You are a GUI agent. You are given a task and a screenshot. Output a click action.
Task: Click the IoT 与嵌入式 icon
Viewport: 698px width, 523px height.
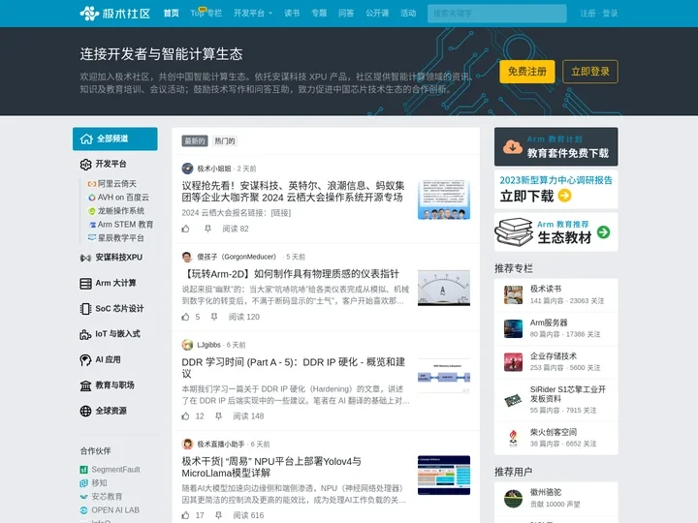coord(85,334)
